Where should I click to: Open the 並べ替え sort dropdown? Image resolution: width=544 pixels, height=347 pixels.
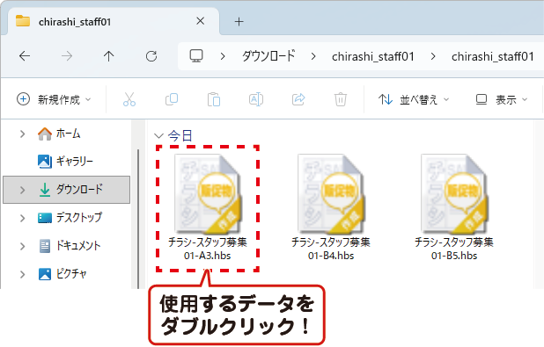coord(414,99)
